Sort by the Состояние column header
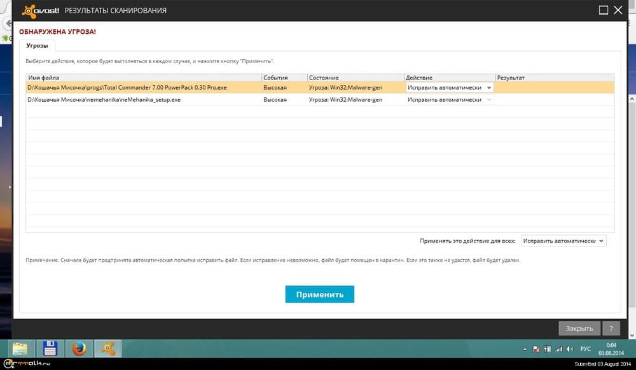The height and width of the screenshot is (370, 636). point(355,78)
